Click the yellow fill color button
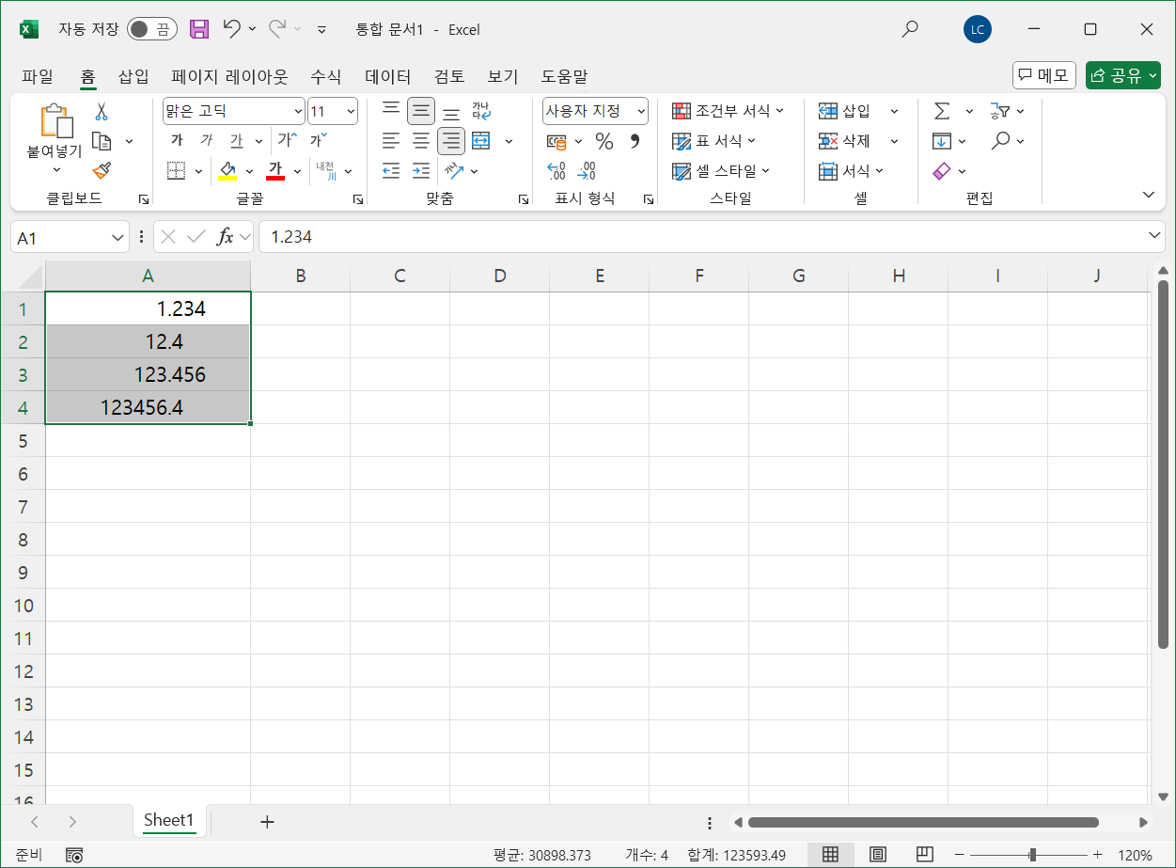The width and height of the screenshot is (1176, 868). pyautogui.click(x=227, y=170)
